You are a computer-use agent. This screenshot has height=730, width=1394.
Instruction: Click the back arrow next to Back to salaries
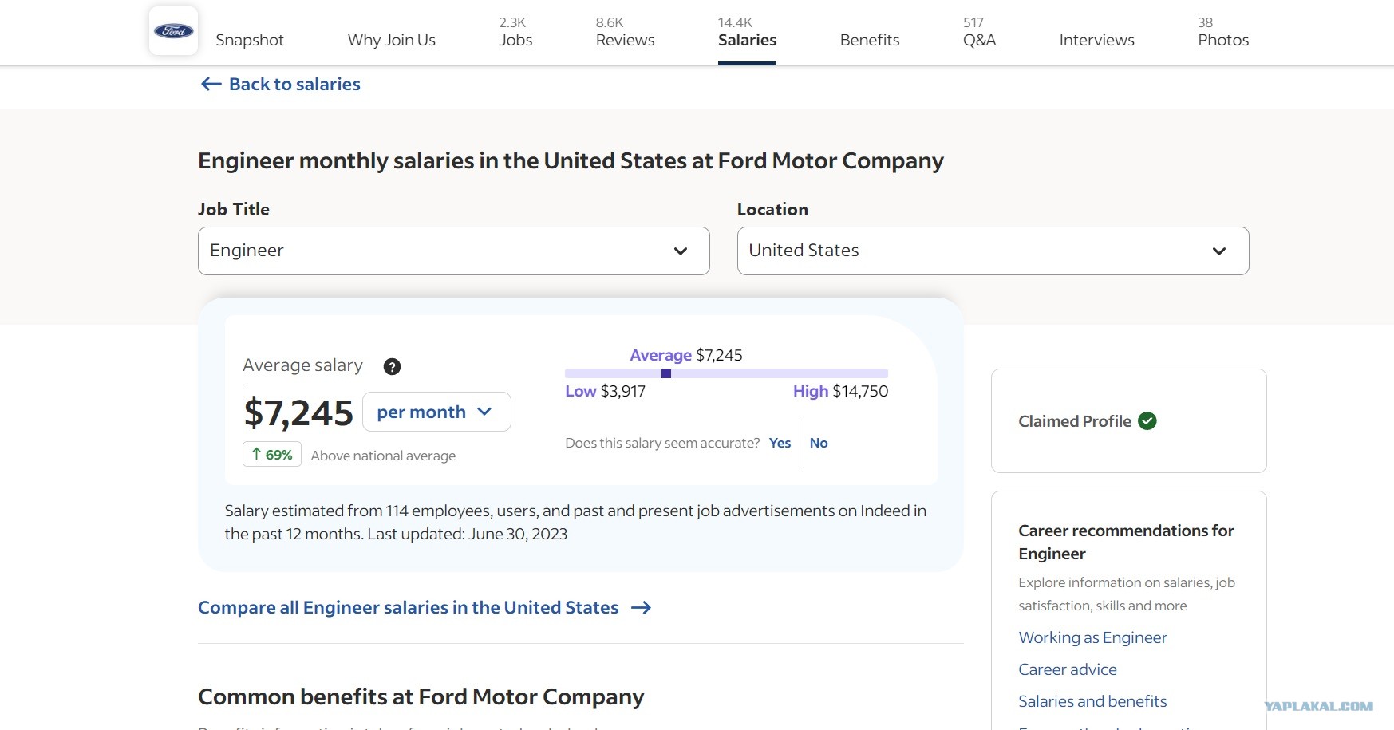tap(211, 84)
